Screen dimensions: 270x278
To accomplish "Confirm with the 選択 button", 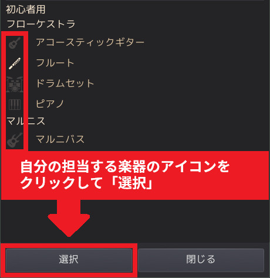I will [x=69, y=260].
